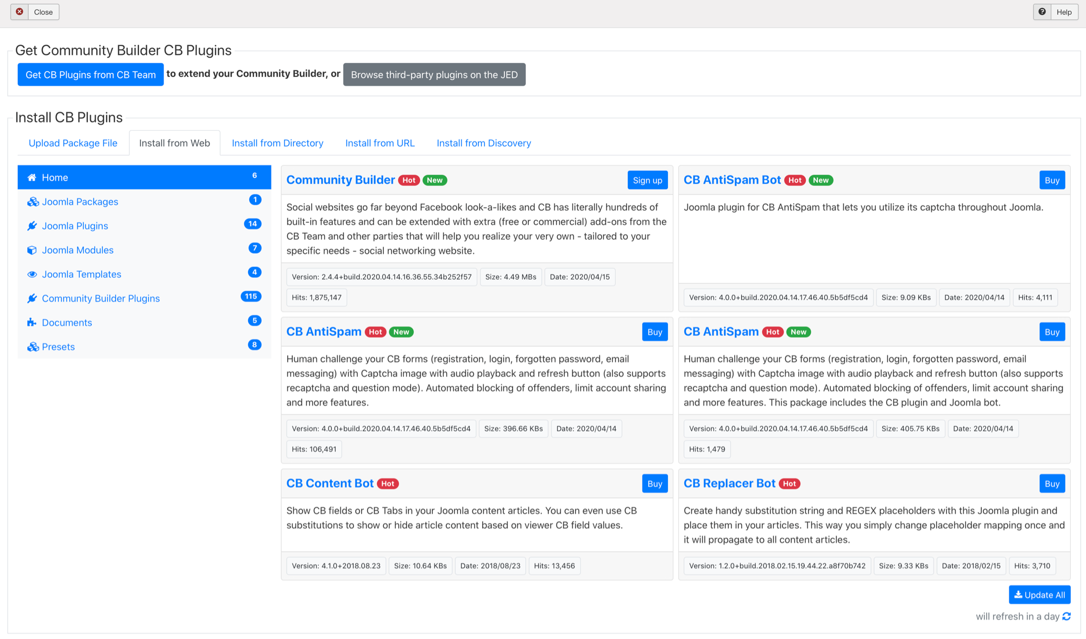1086x639 pixels.
Task: Open Joomla Modules category
Action: (144, 250)
